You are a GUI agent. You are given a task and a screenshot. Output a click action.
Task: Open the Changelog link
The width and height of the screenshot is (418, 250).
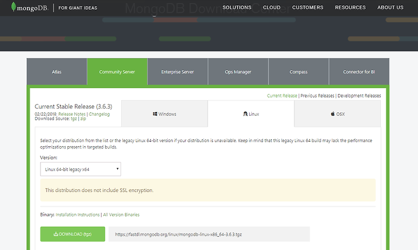[x=99, y=114]
